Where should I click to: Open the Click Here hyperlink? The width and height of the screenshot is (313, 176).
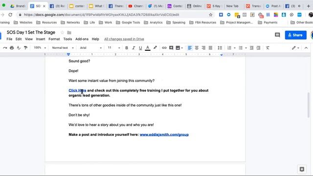point(77,90)
